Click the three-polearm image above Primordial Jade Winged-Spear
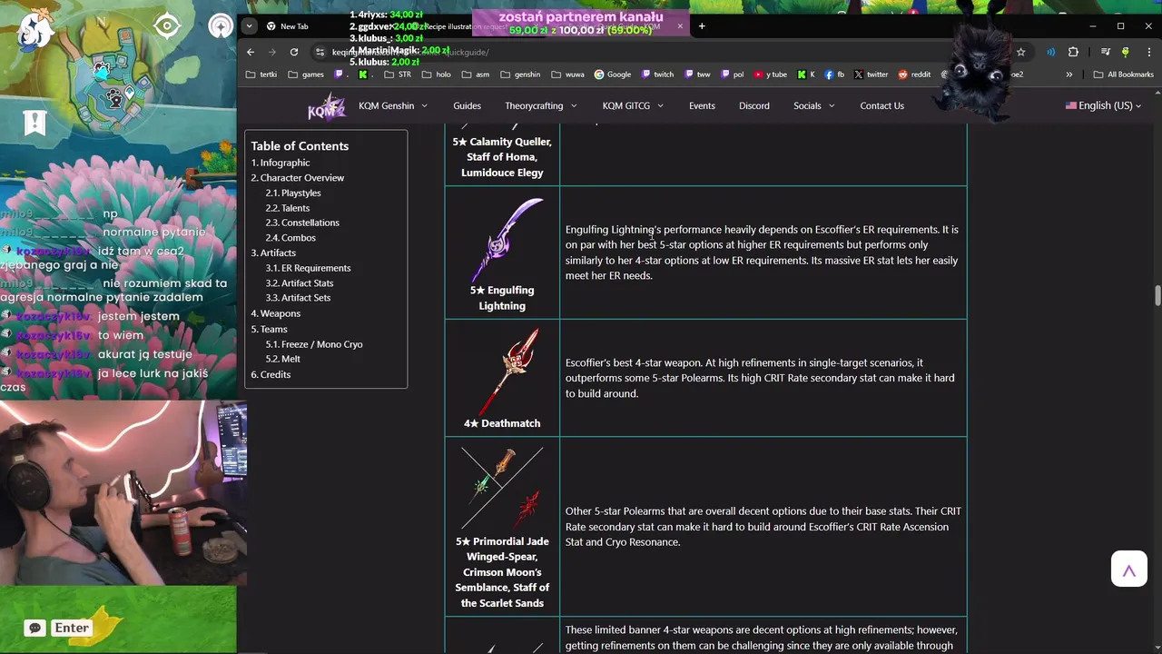The width and height of the screenshot is (1162, 654). [x=502, y=488]
